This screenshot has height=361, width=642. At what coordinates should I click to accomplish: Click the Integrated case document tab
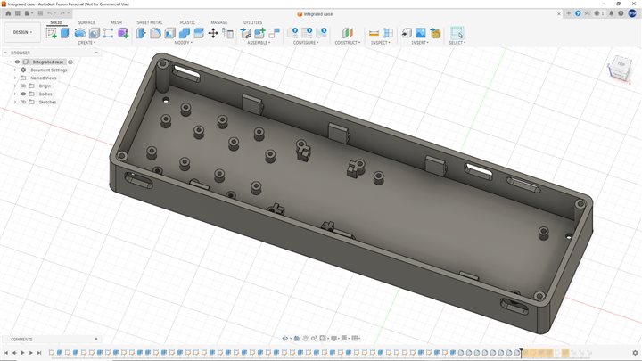coord(315,14)
